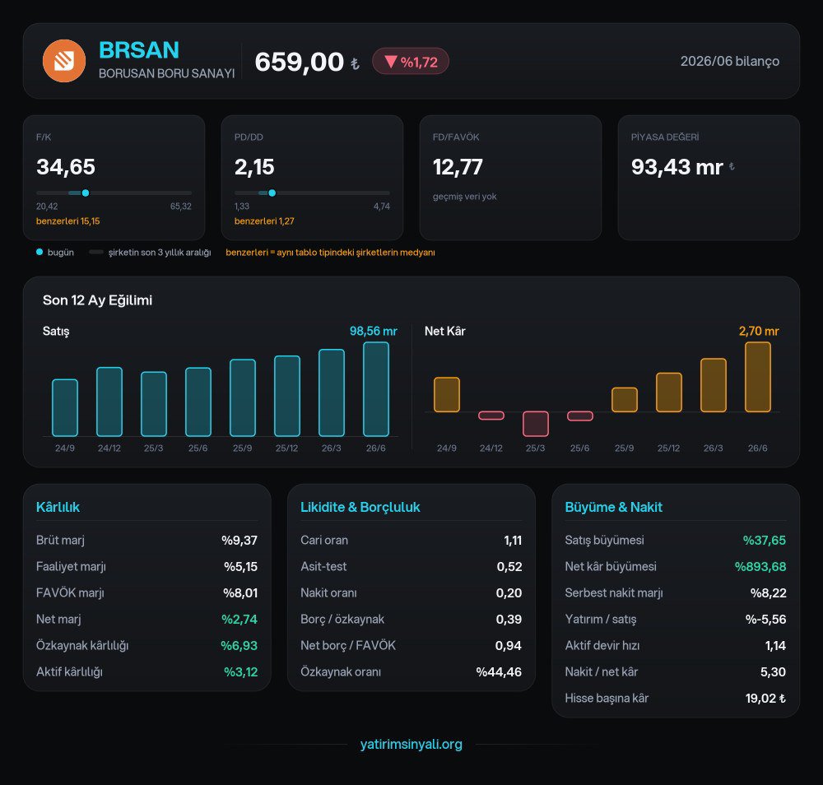
Task: Click the Brüt marj value %9,37
Action: click(239, 541)
